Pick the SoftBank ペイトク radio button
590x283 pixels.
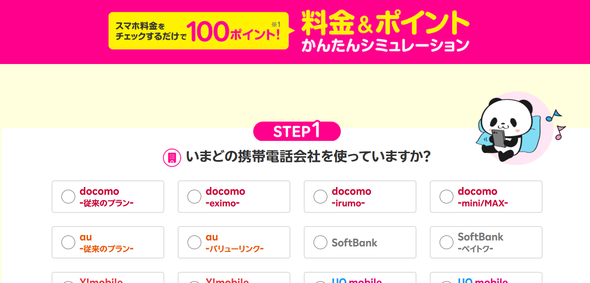[x=447, y=242]
